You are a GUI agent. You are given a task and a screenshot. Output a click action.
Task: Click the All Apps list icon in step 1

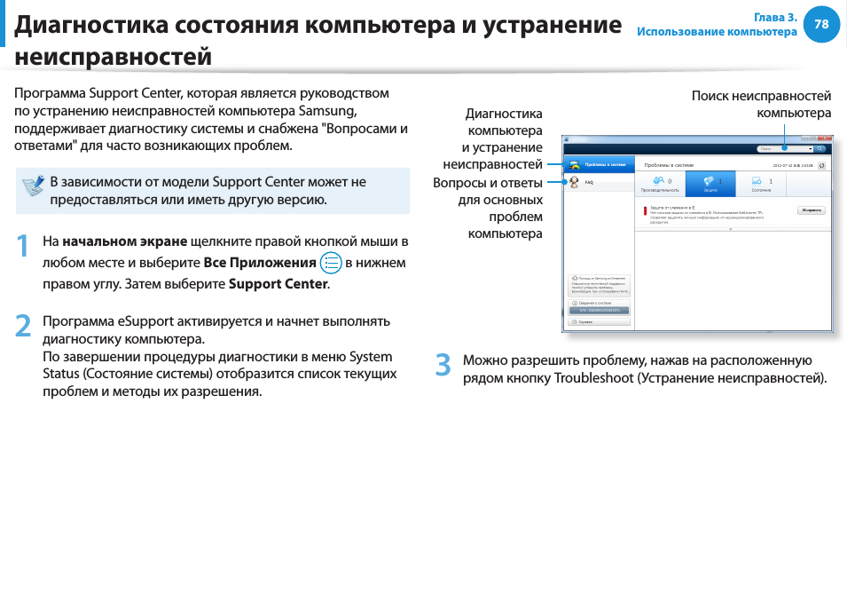331,263
